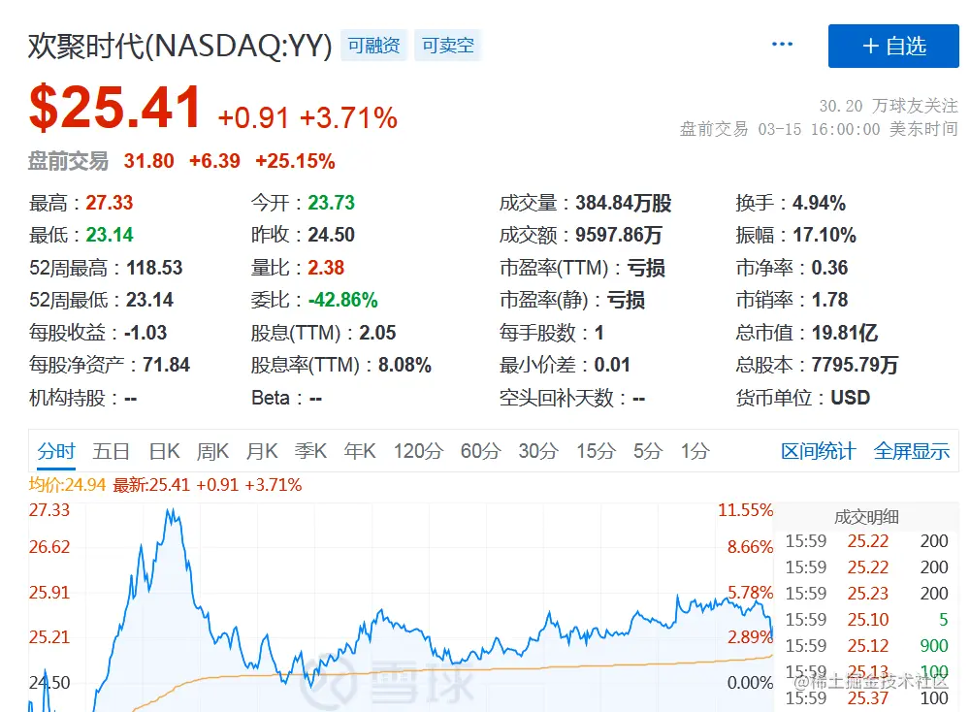
Task: Click the 最高 value 27.33
Action: coord(109,203)
